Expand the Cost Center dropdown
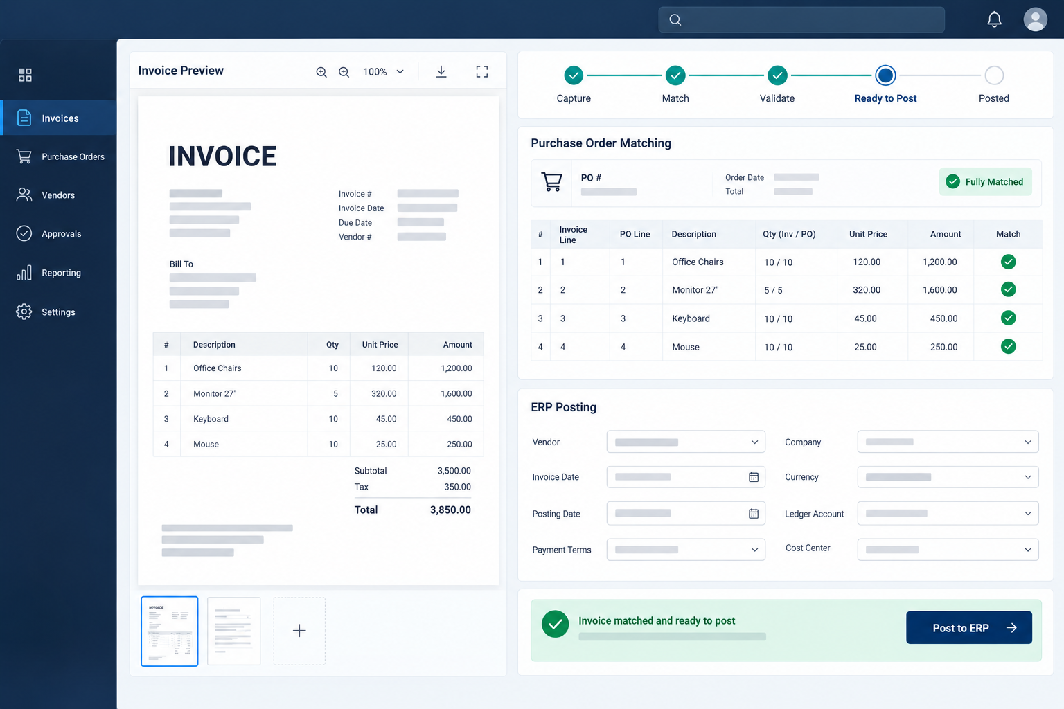Image resolution: width=1064 pixels, height=709 pixels. pos(948,549)
